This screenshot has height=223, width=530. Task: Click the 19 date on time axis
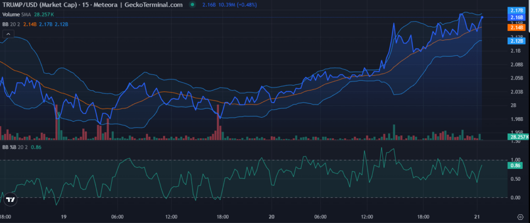pyautogui.click(x=64, y=216)
